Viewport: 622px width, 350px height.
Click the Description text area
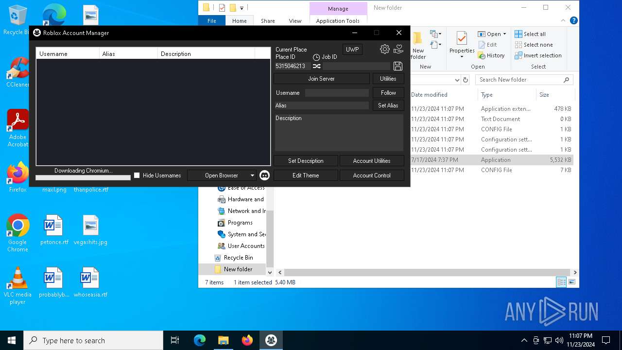(x=339, y=132)
